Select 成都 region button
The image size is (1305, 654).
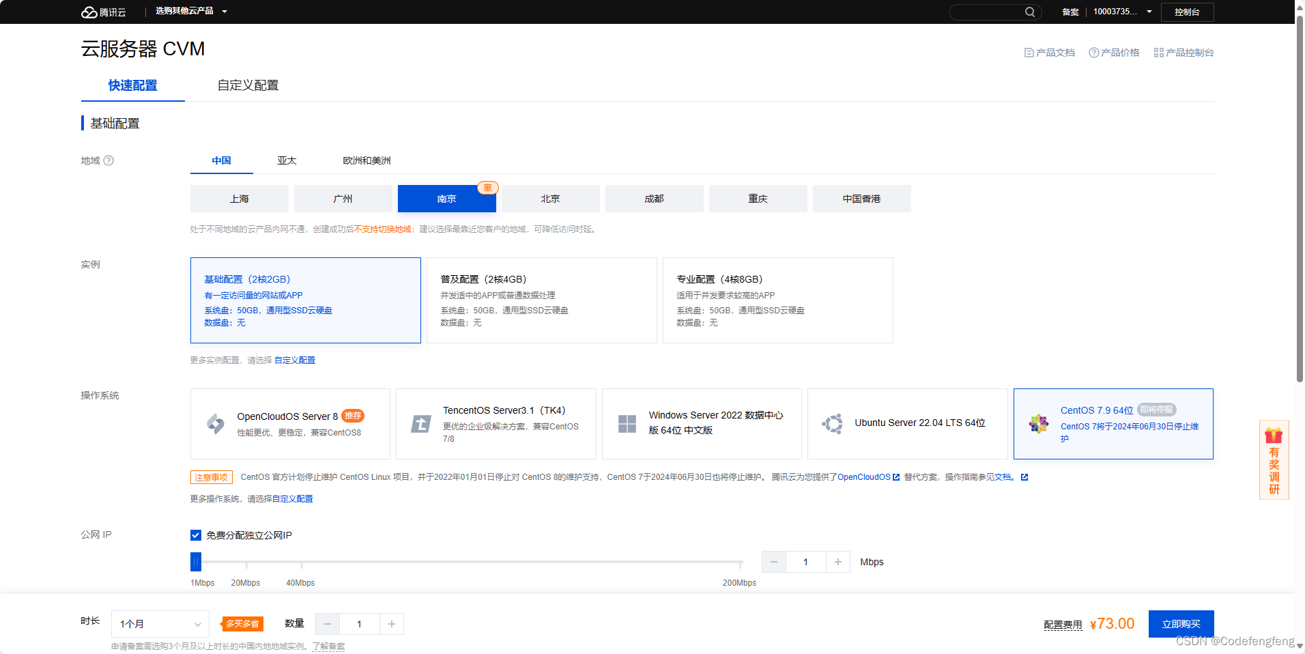(x=655, y=199)
